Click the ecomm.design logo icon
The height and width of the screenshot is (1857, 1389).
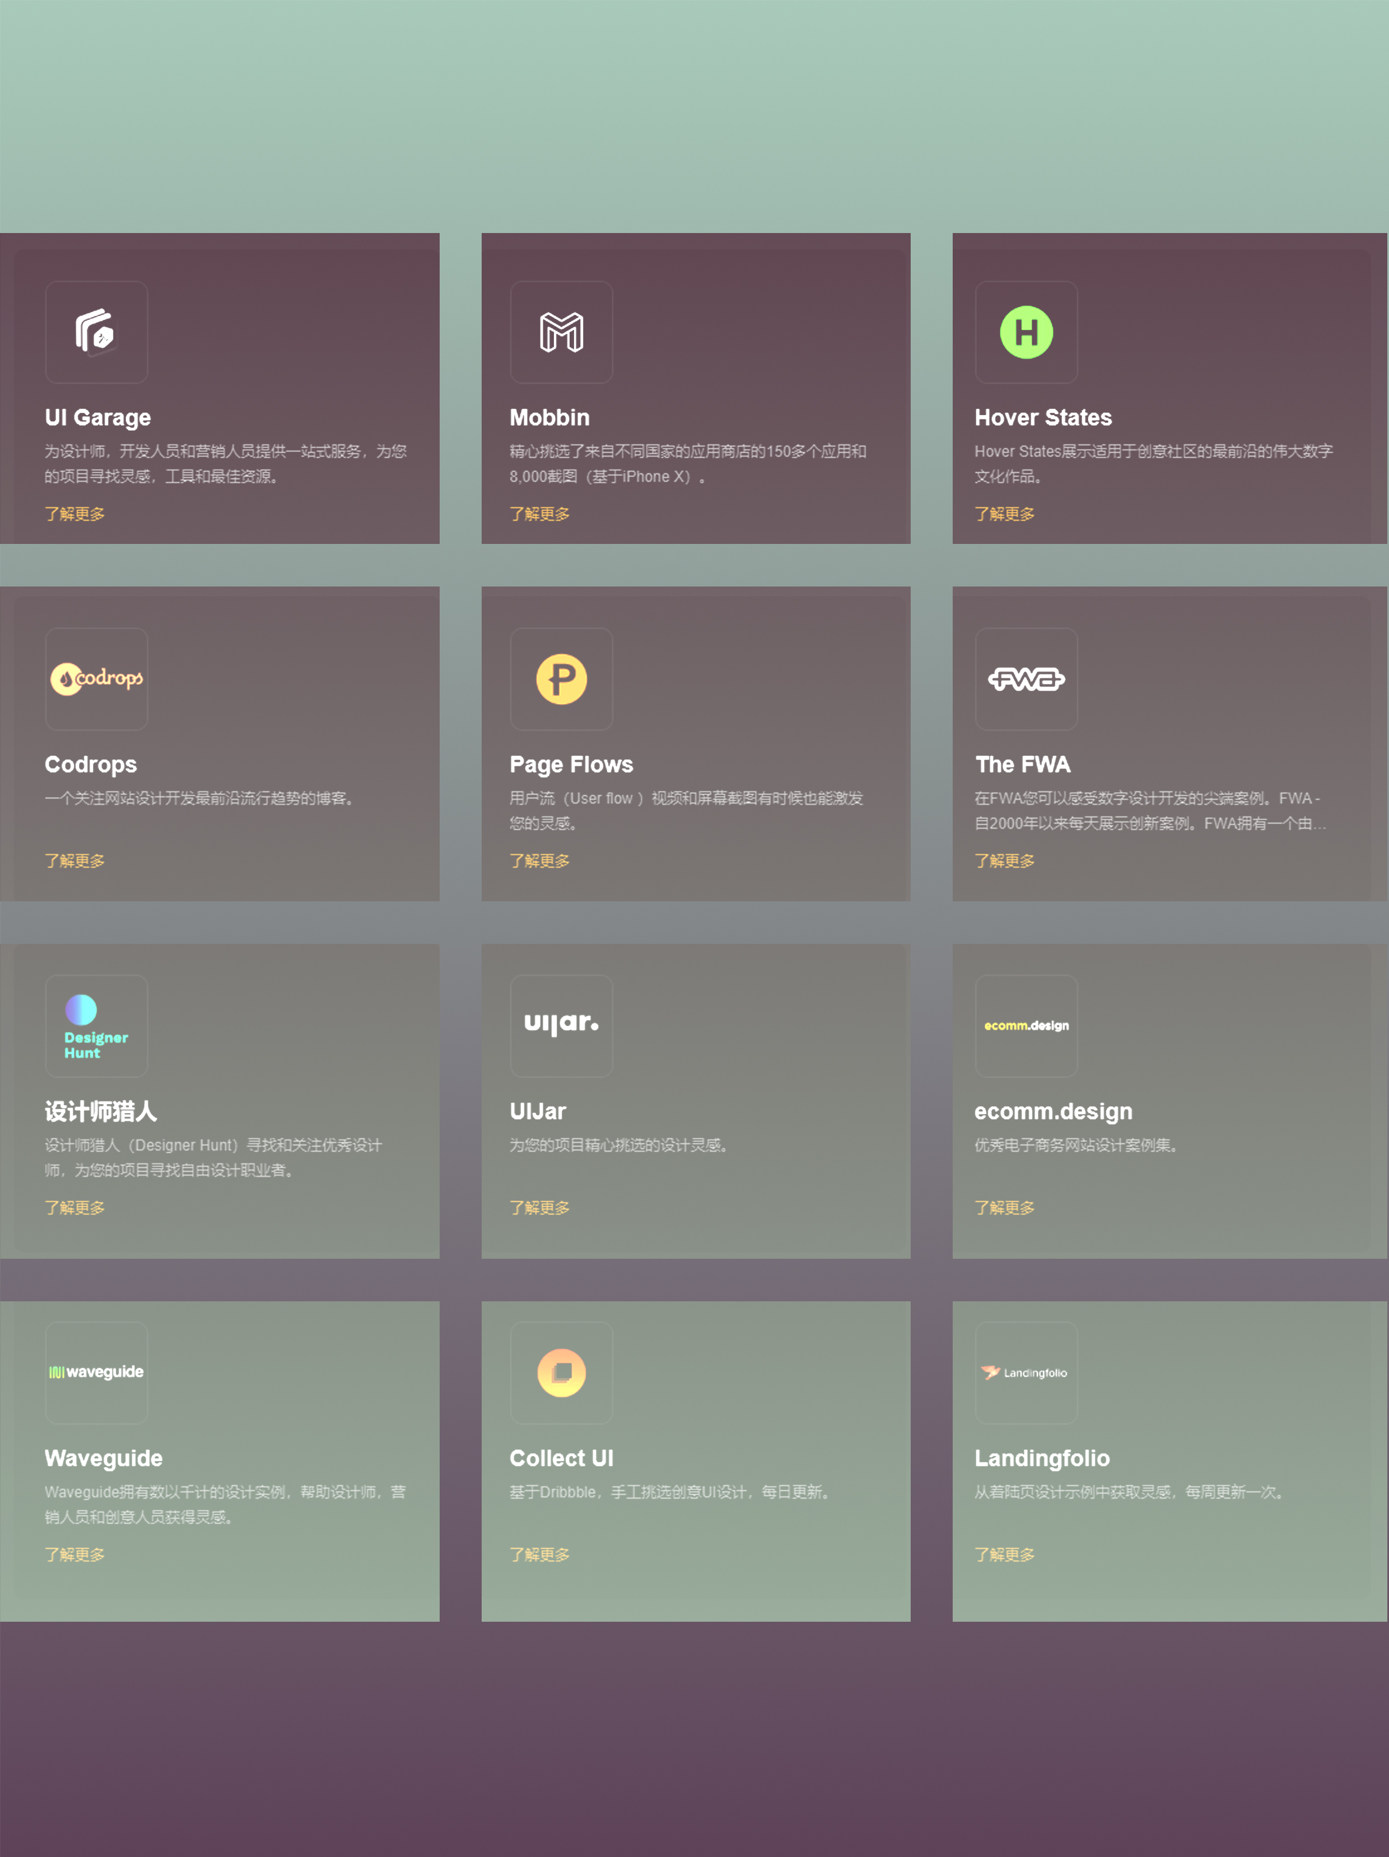tap(1026, 1025)
